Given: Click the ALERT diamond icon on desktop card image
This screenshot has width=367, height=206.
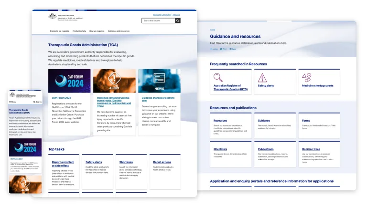Looking at the screenshot, I should click(x=114, y=79).
